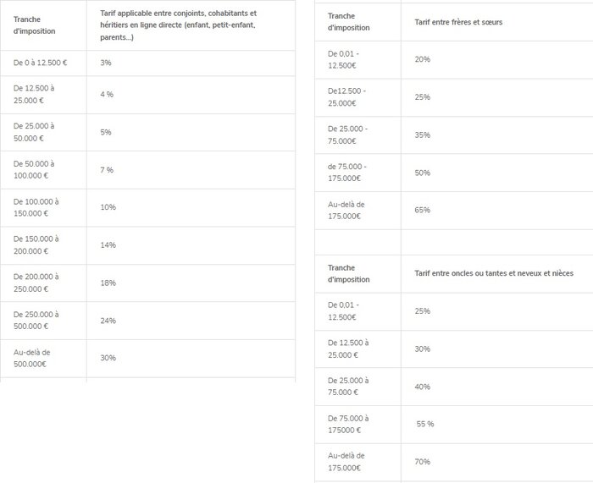Select the 65% rate cell

(x=423, y=210)
